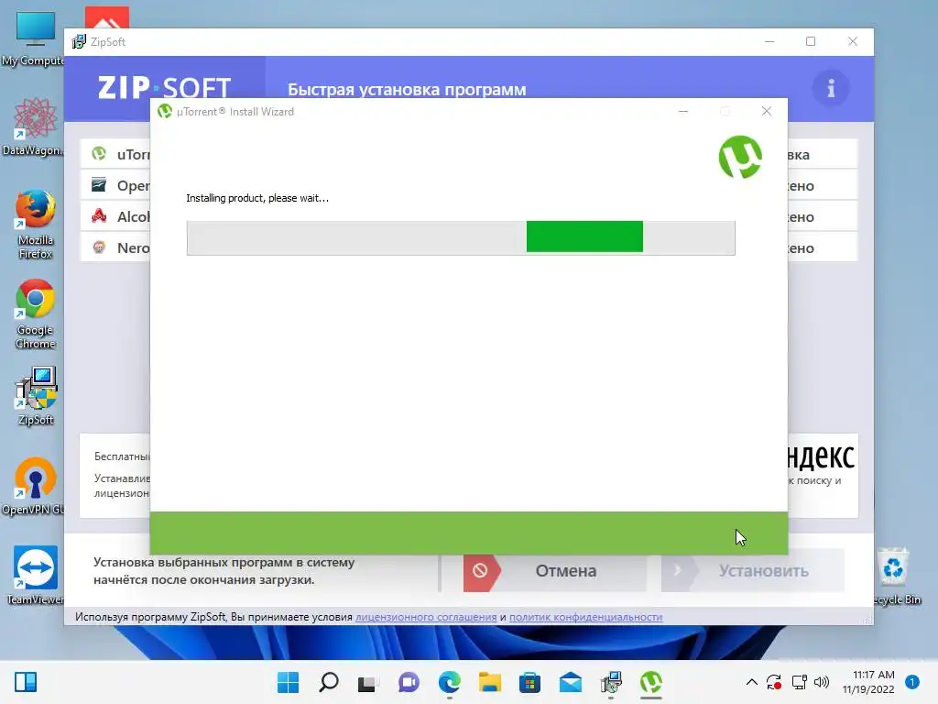Close the uTorrent Install Wizard
938x704 pixels.
coord(767,111)
